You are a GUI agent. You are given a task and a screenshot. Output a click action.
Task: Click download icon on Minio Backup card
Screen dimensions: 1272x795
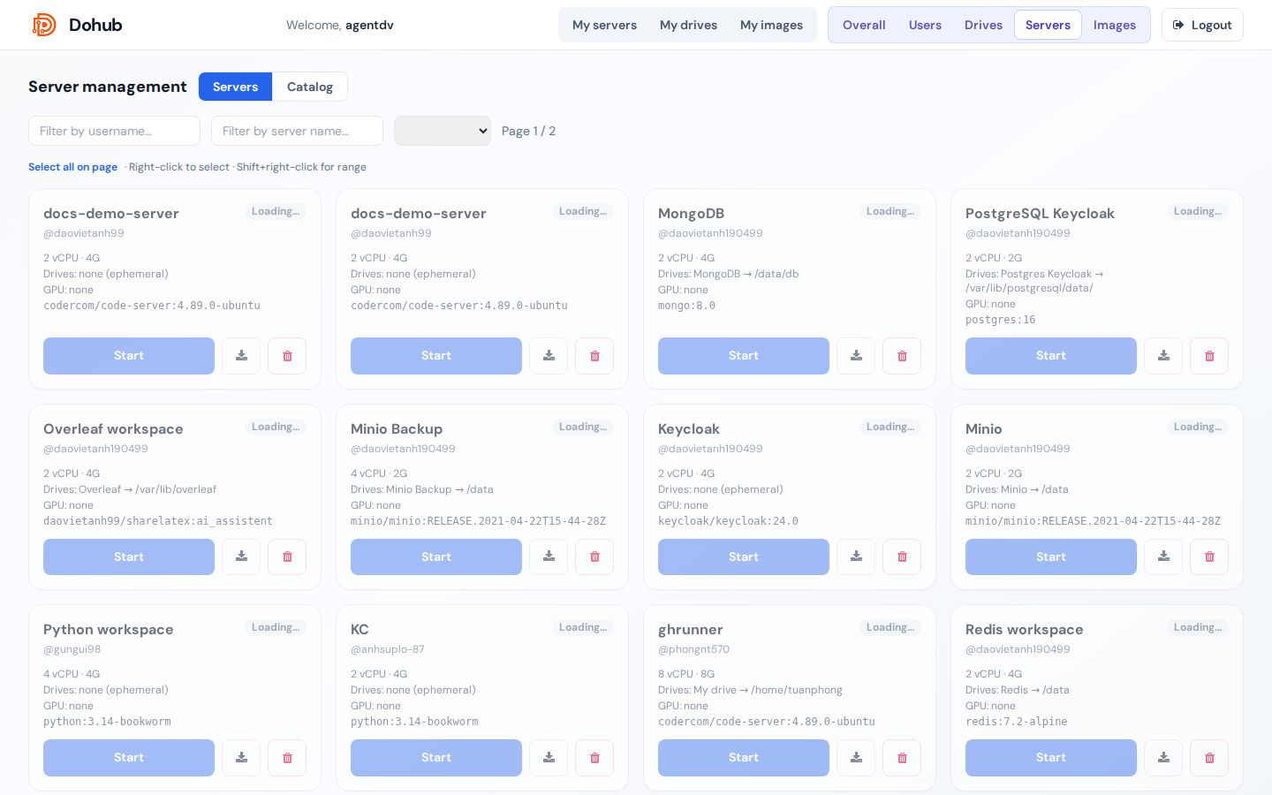click(549, 557)
